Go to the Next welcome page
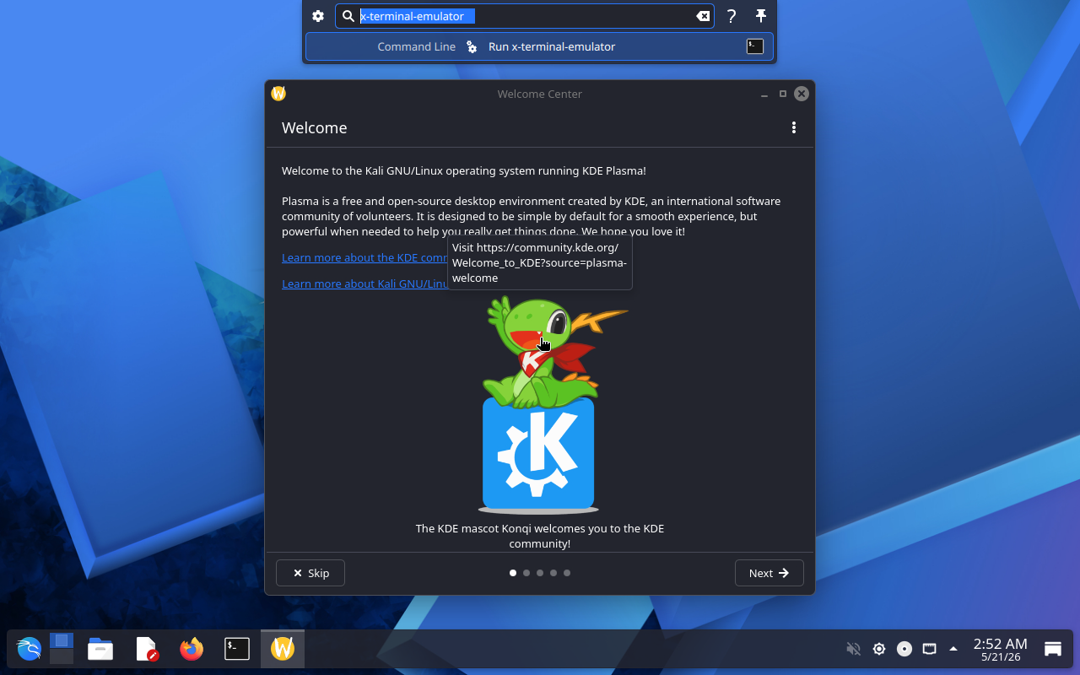Screen dimensions: 1080x675 click(769, 573)
